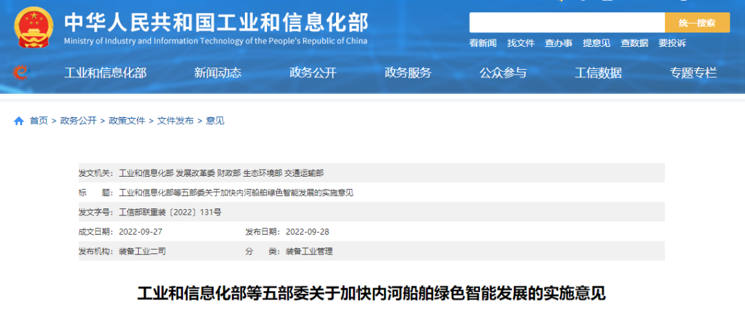Select the 工业和信息化部 nav menu
745x316 pixels.
point(106,72)
